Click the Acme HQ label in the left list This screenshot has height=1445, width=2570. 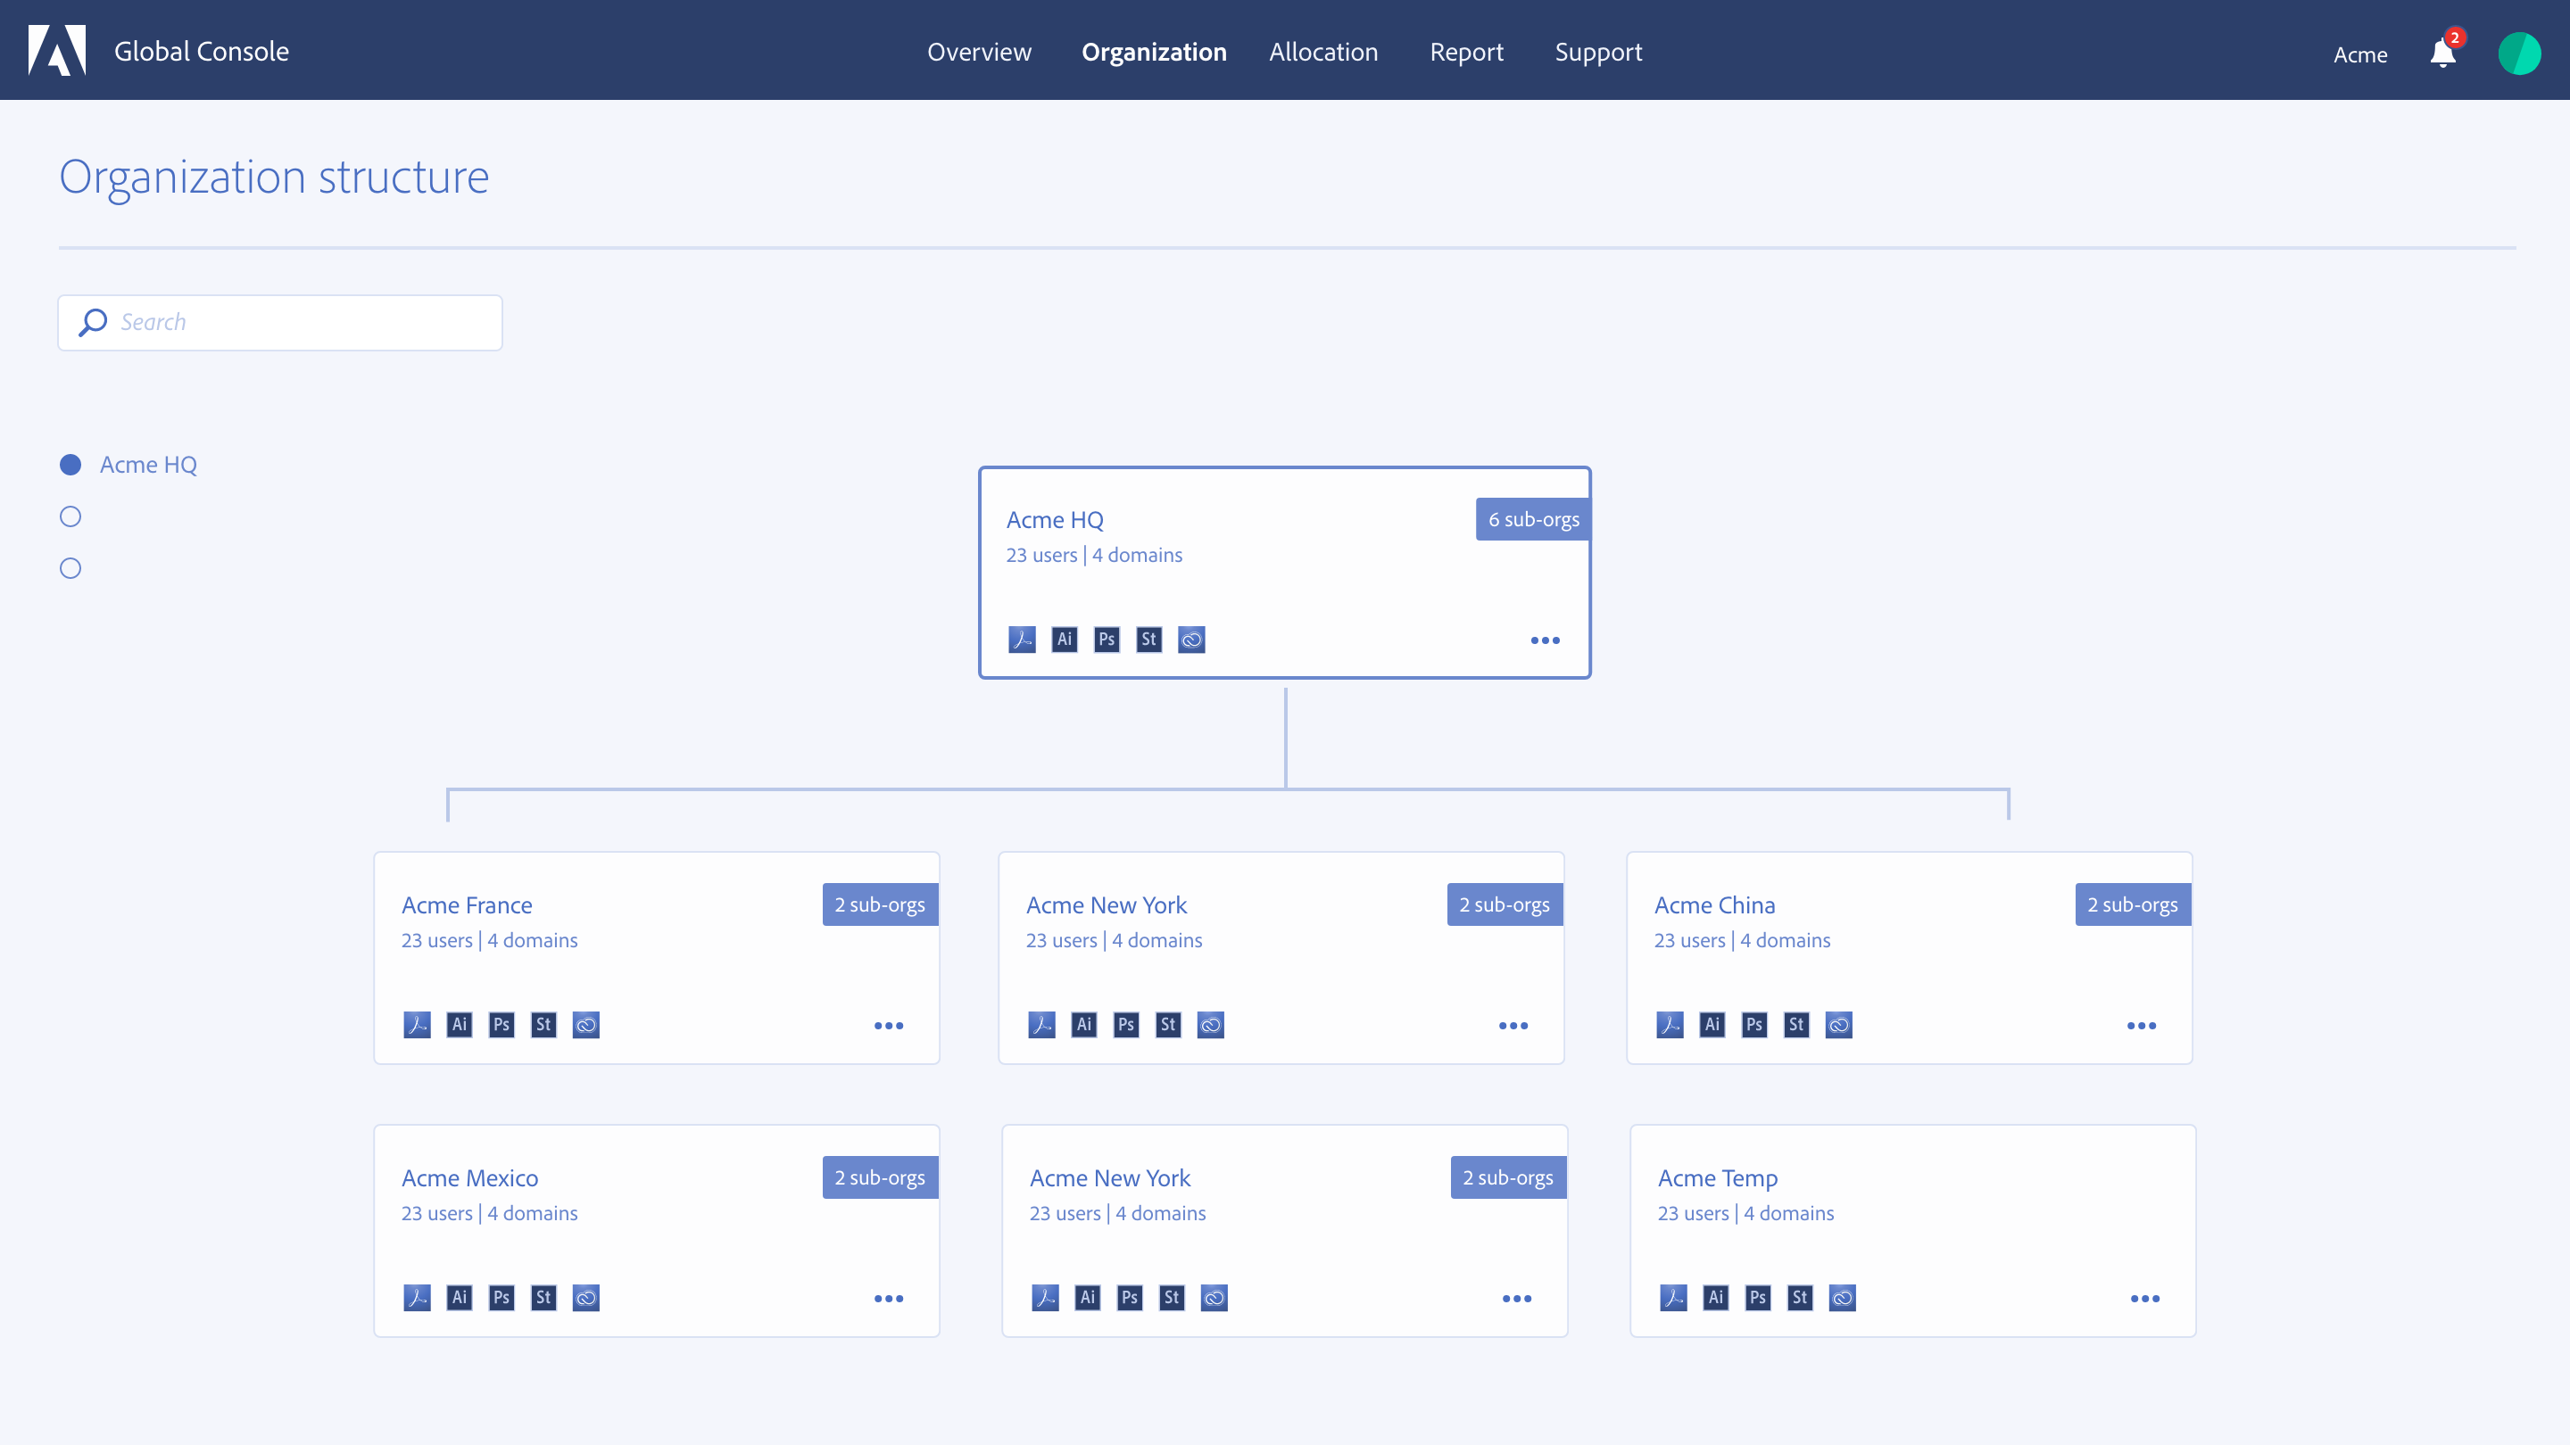point(149,465)
